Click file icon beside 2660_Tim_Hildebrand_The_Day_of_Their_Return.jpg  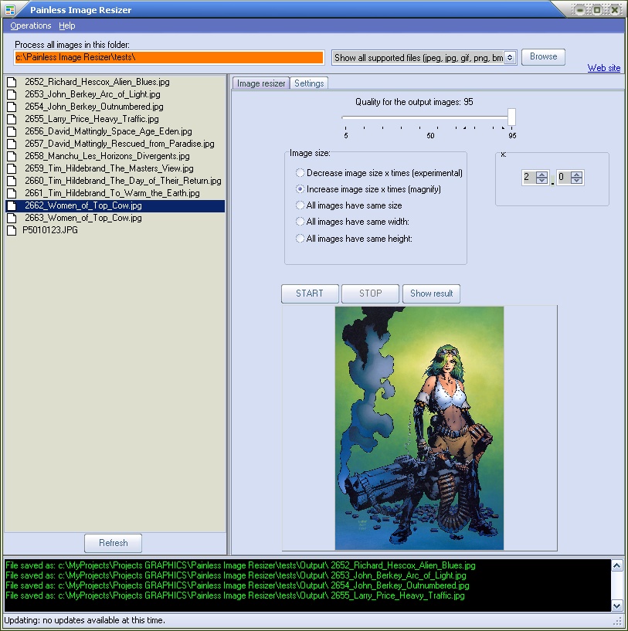tap(12, 181)
